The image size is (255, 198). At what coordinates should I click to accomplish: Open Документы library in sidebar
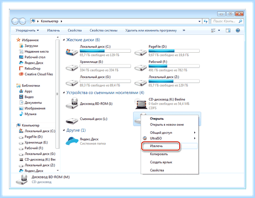pos(31,103)
